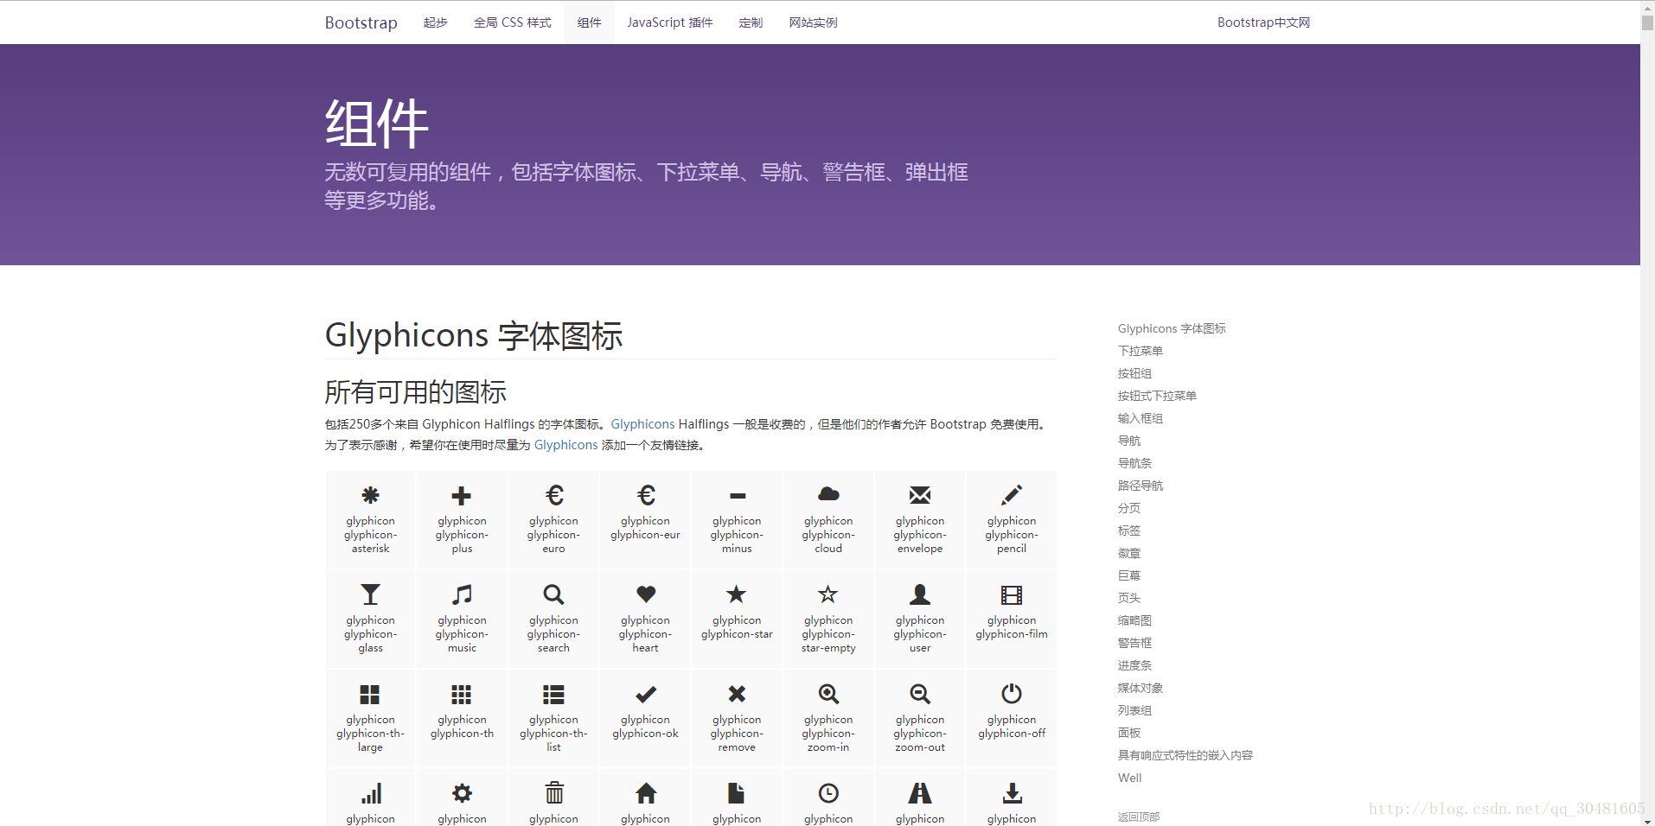Jump to 路径导航 sidebar section
Image resolution: width=1655 pixels, height=826 pixels.
[x=1141, y=486]
